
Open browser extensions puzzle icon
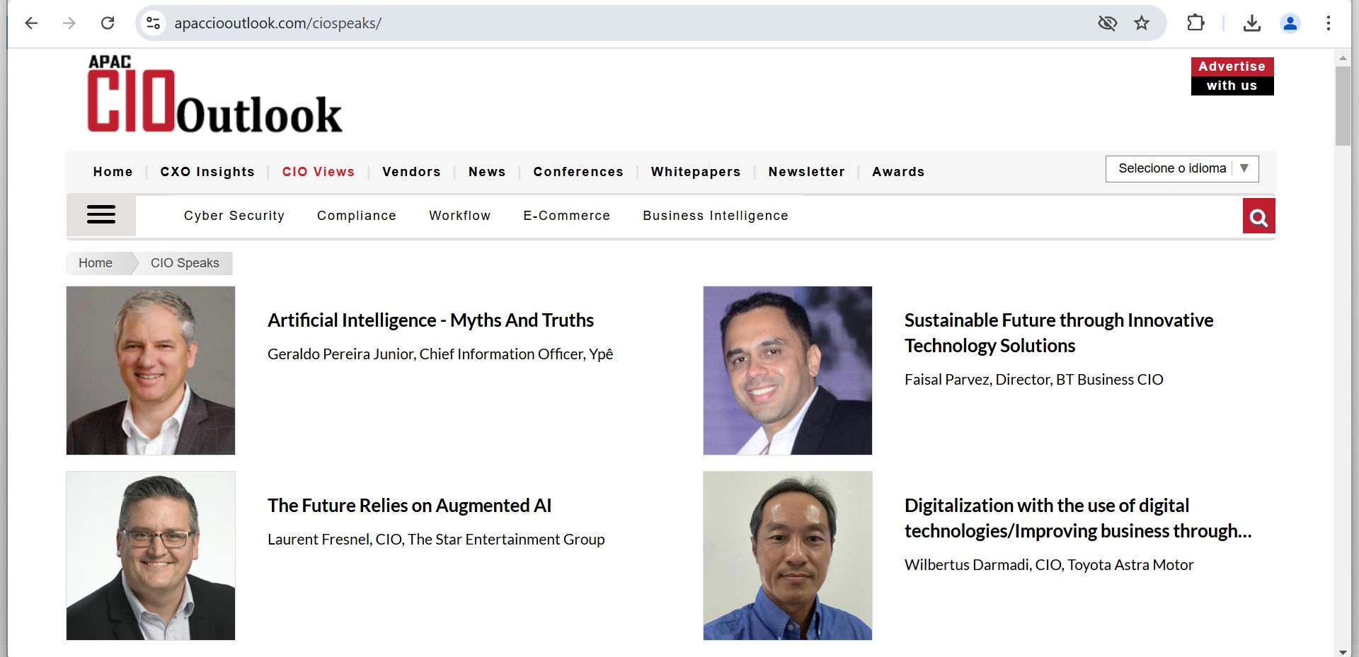pos(1195,23)
